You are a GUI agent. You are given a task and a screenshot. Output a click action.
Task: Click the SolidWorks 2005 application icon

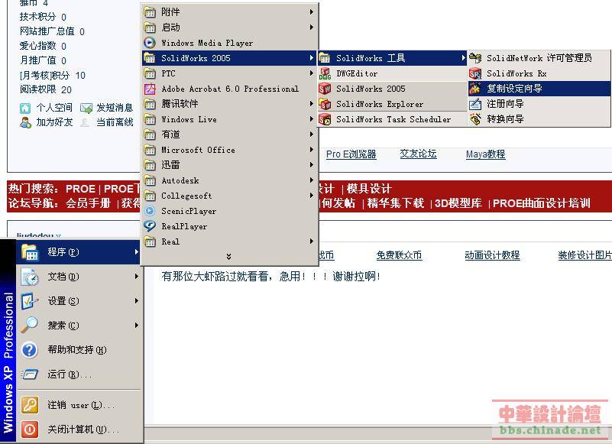click(325, 89)
